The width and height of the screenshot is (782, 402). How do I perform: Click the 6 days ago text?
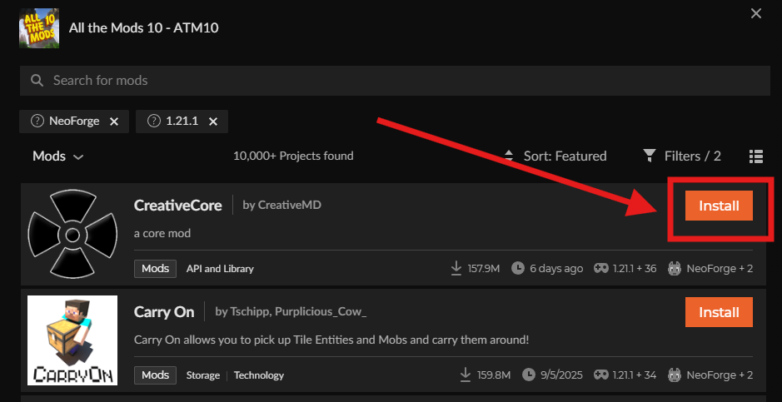[556, 269]
